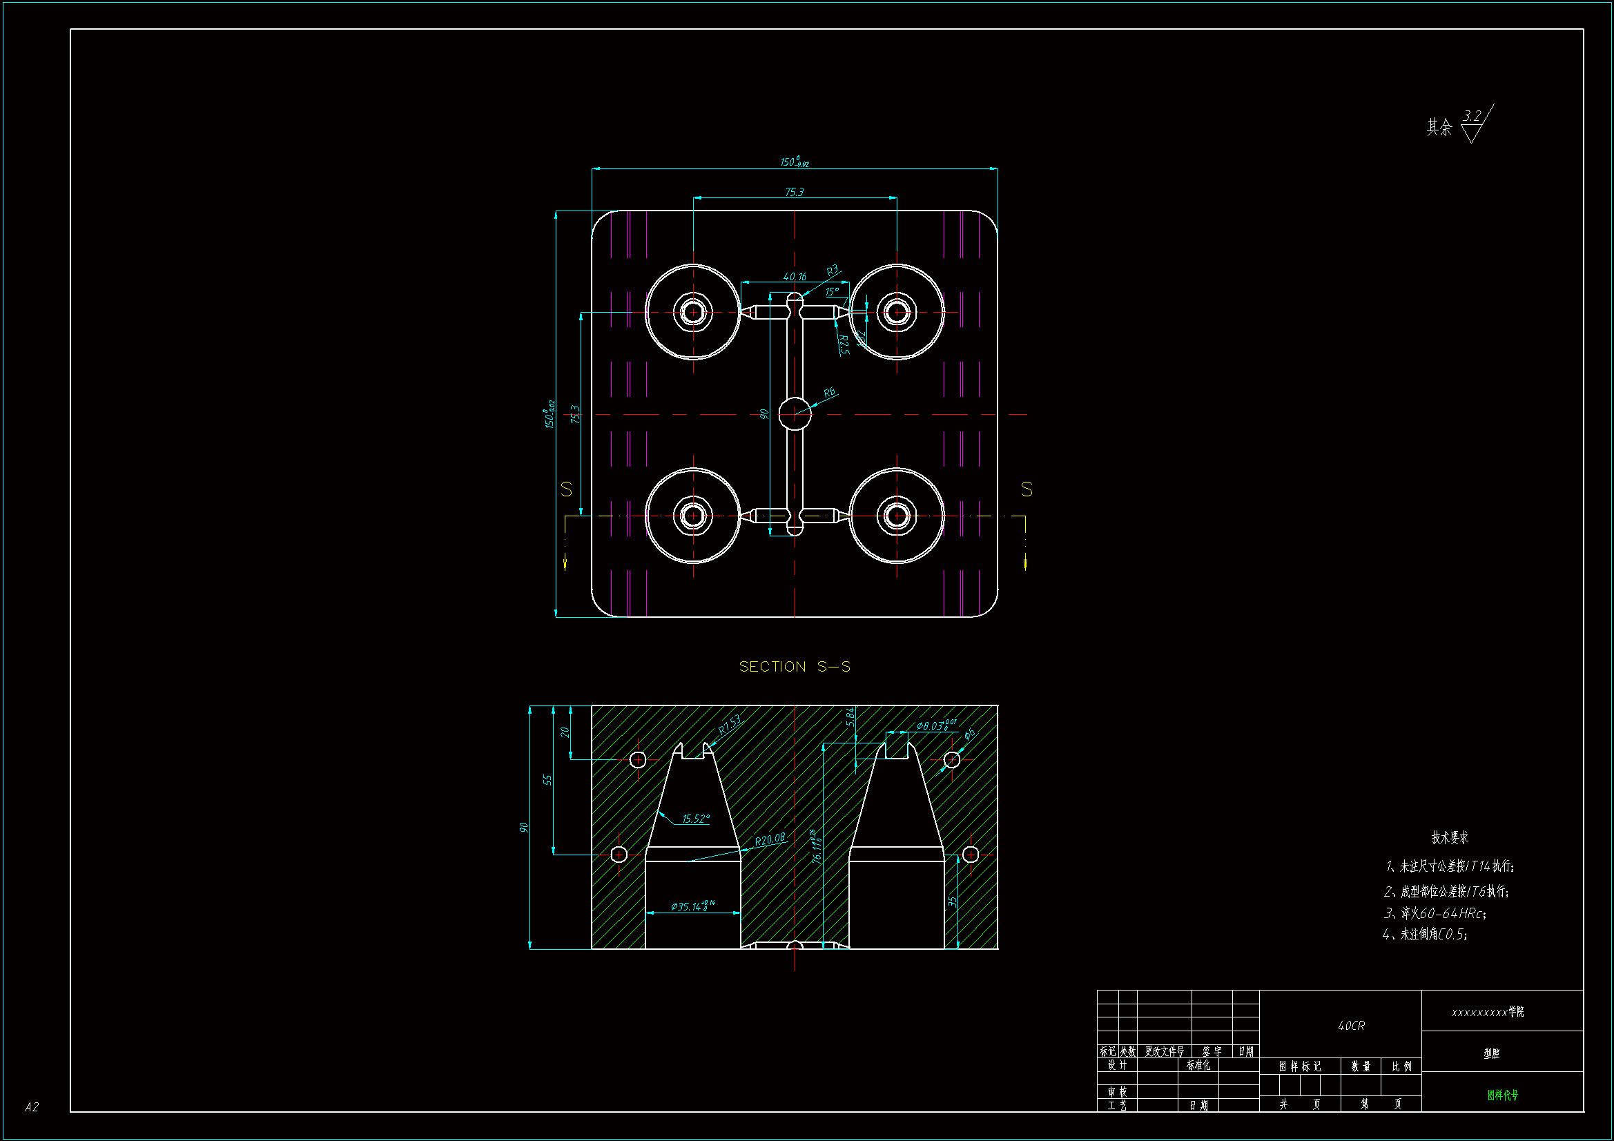Screen dimensions: 1614x1141
Task: Select the 淬火60-64HRc requirement line
Action: [x=1435, y=913]
